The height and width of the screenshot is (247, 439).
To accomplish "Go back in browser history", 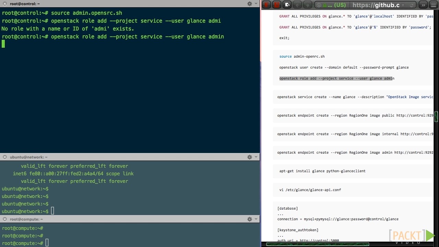I will (297, 5).
